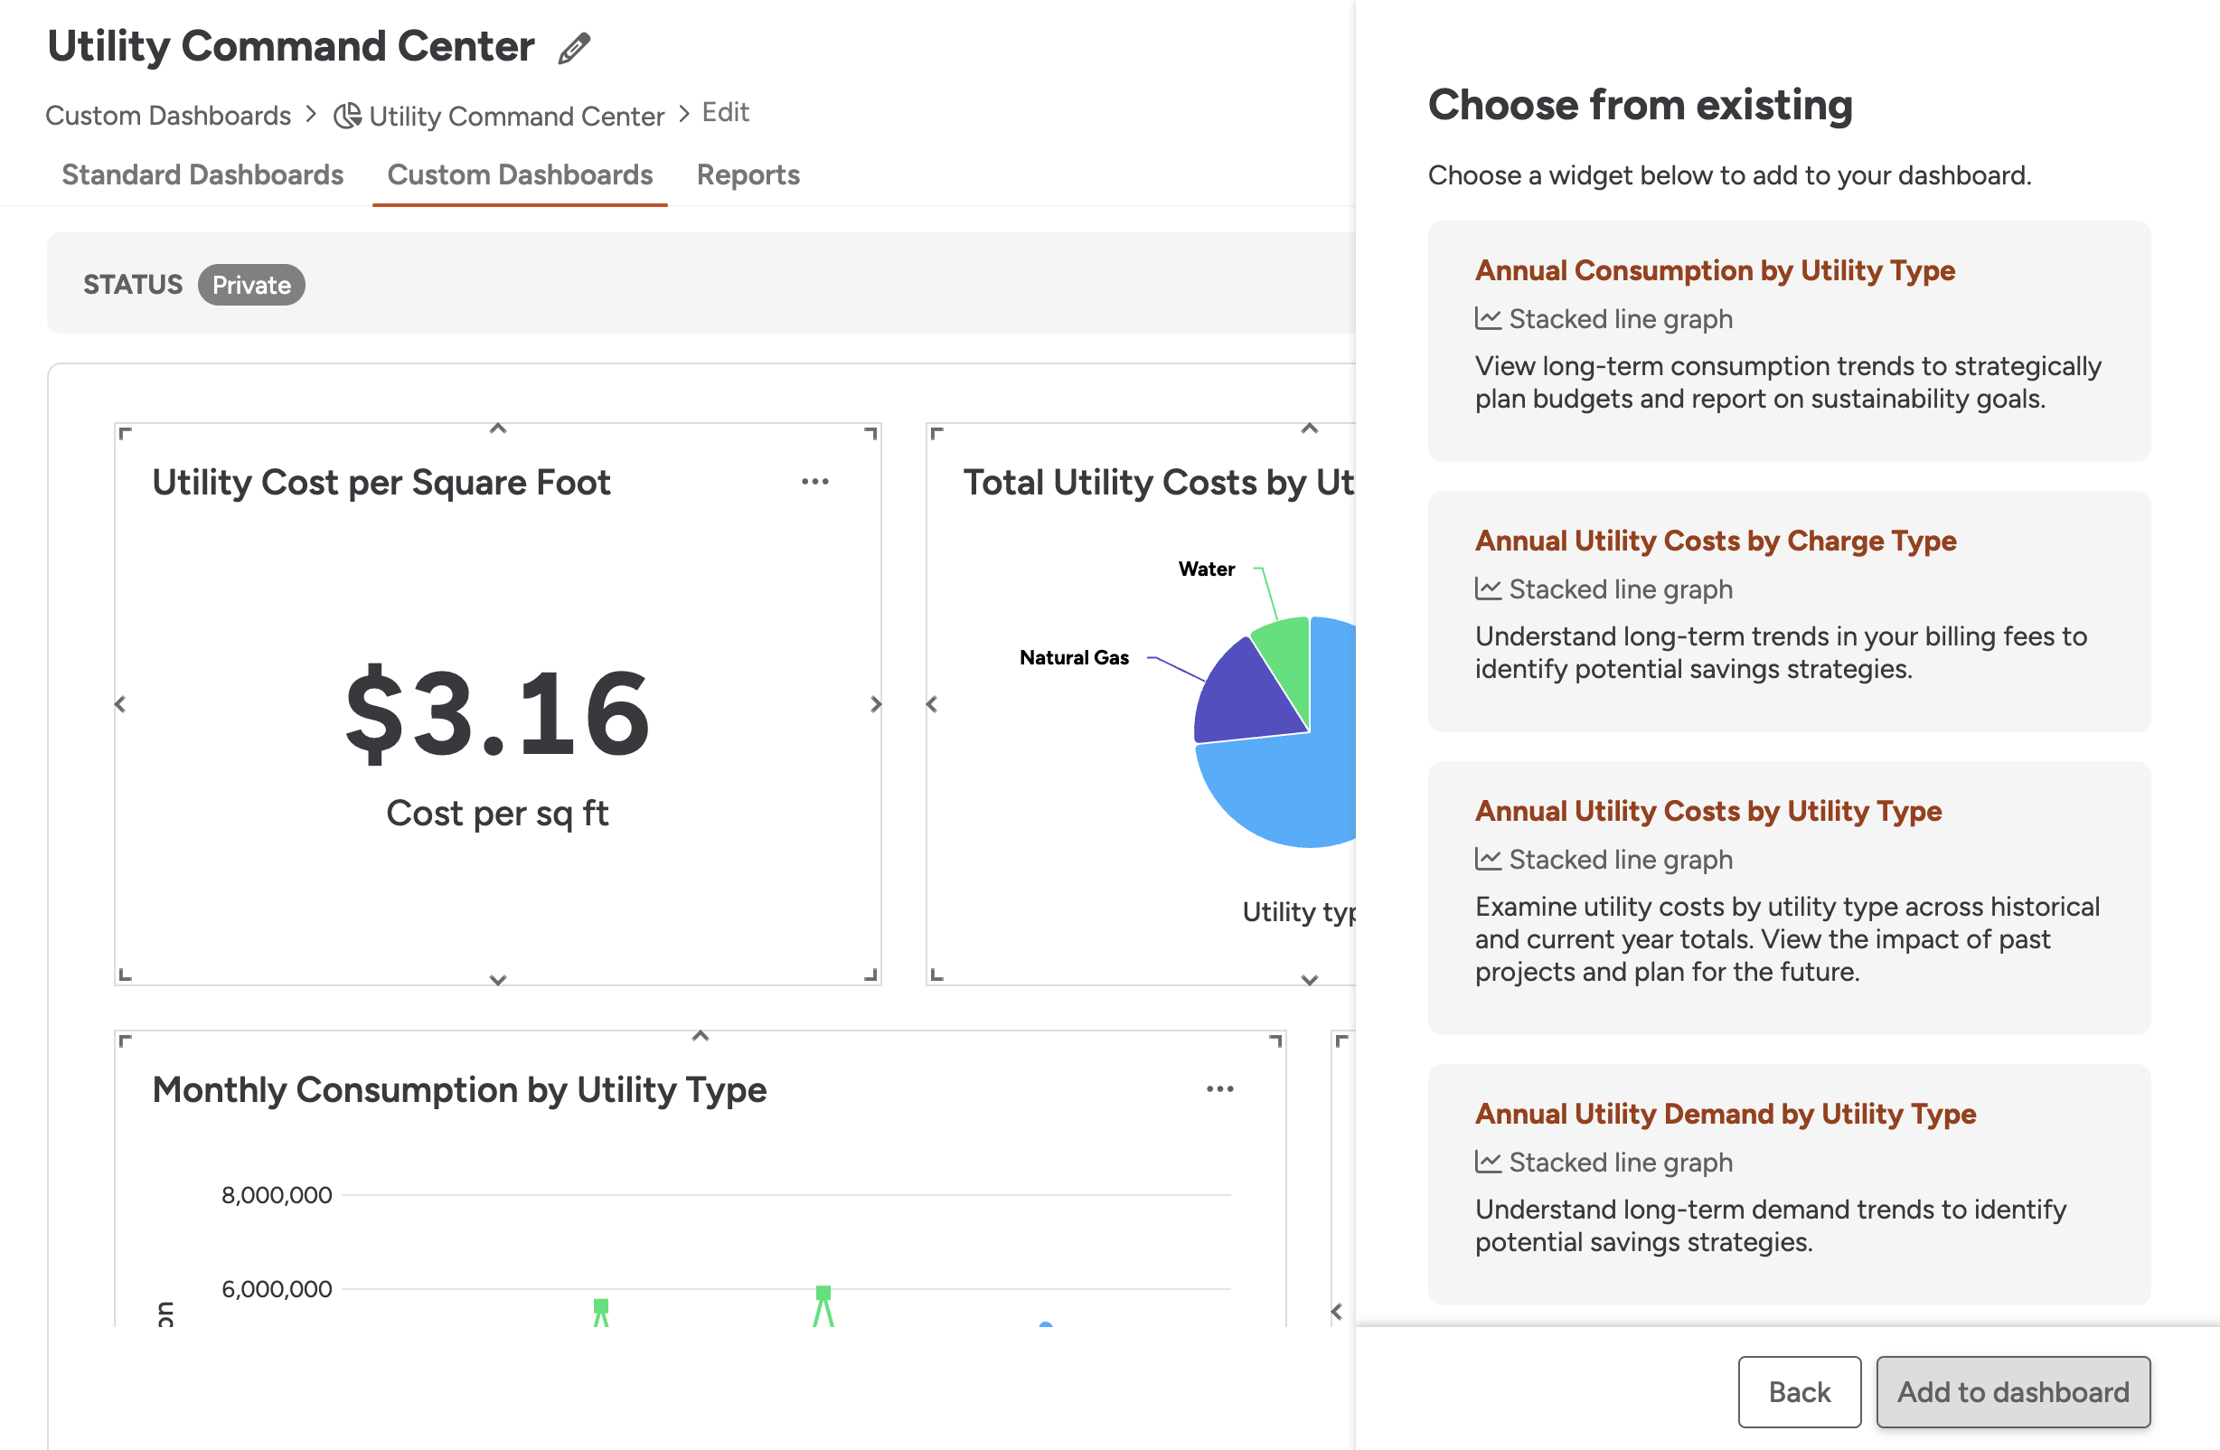Screen dimensions: 2220x1450
Task: Click the up chevron above Utility Cost widget
Action: [x=497, y=428]
